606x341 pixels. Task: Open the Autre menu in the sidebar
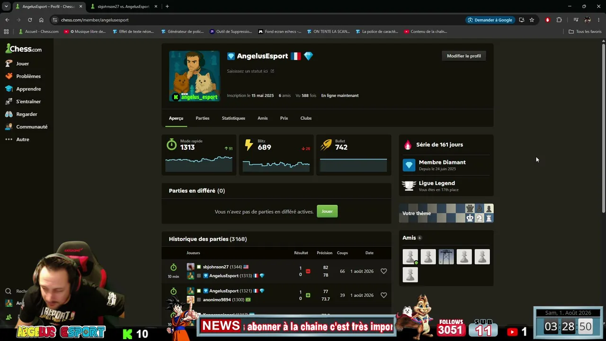pos(18,140)
